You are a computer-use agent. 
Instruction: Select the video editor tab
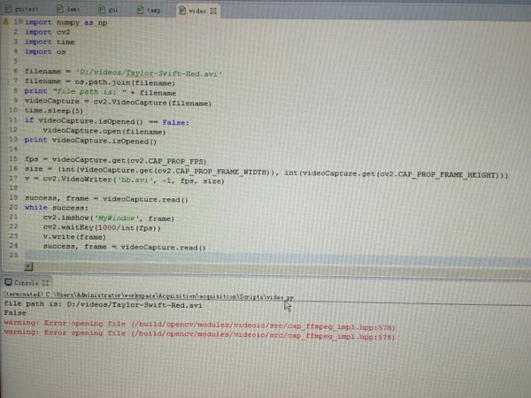197,11
